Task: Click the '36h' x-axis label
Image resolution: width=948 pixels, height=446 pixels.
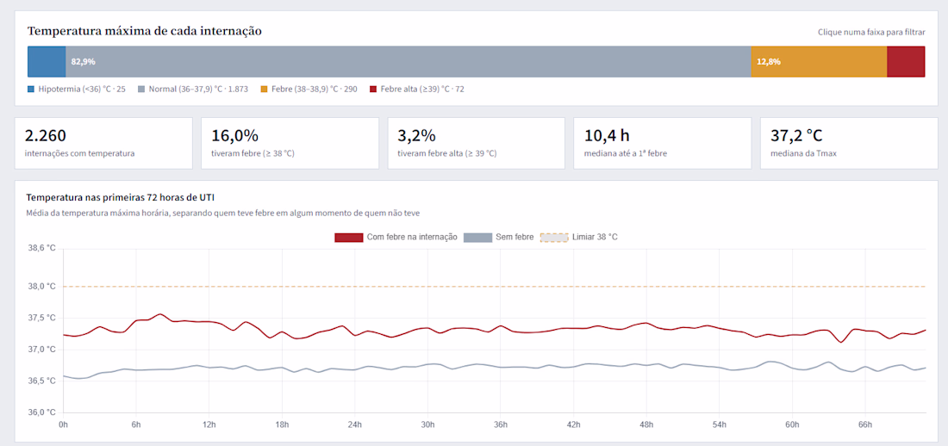Action: pyautogui.click(x=501, y=424)
